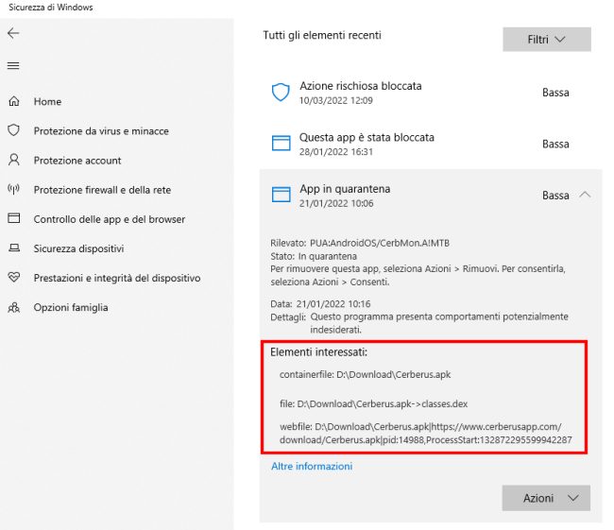Open the Altre informazioni link
Screen dimensions: 614x530
(x=311, y=466)
